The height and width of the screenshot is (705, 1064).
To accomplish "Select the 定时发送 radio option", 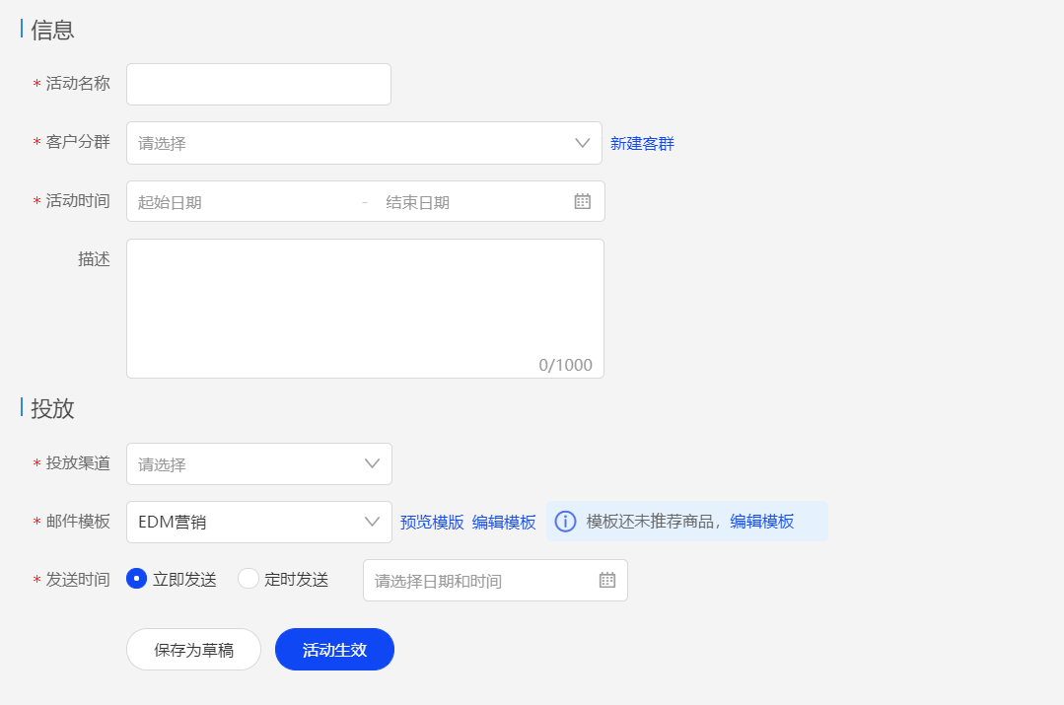I will [247, 579].
